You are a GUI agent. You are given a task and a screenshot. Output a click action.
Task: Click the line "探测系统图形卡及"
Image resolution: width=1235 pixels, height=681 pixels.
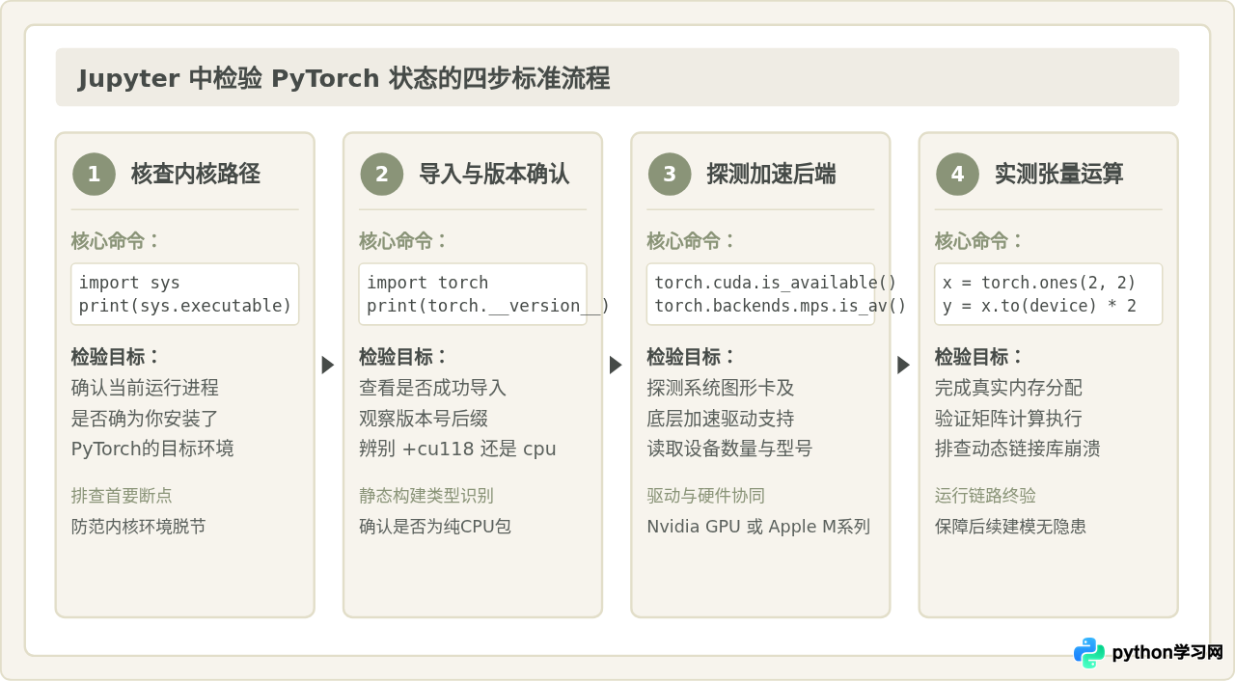(721, 388)
